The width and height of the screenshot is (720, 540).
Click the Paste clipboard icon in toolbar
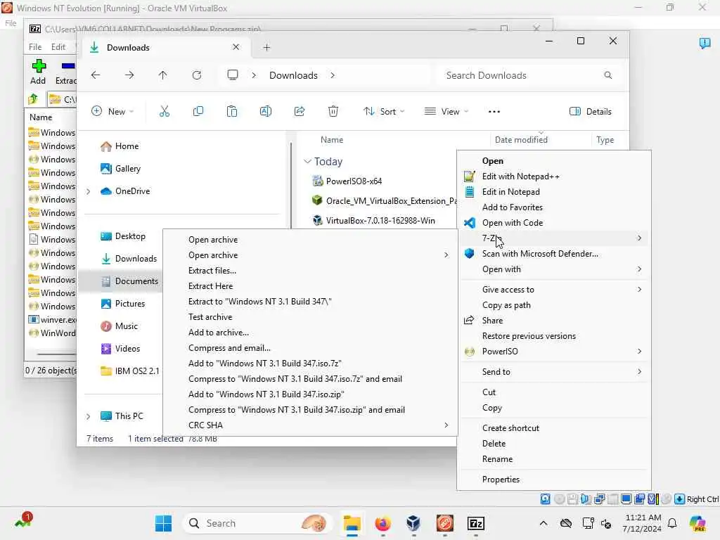coord(232,111)
